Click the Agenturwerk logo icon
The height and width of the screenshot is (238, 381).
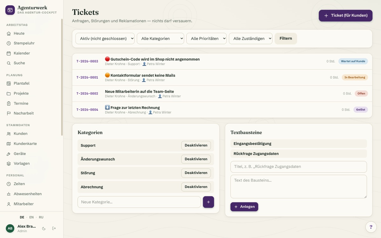point(10,10)
